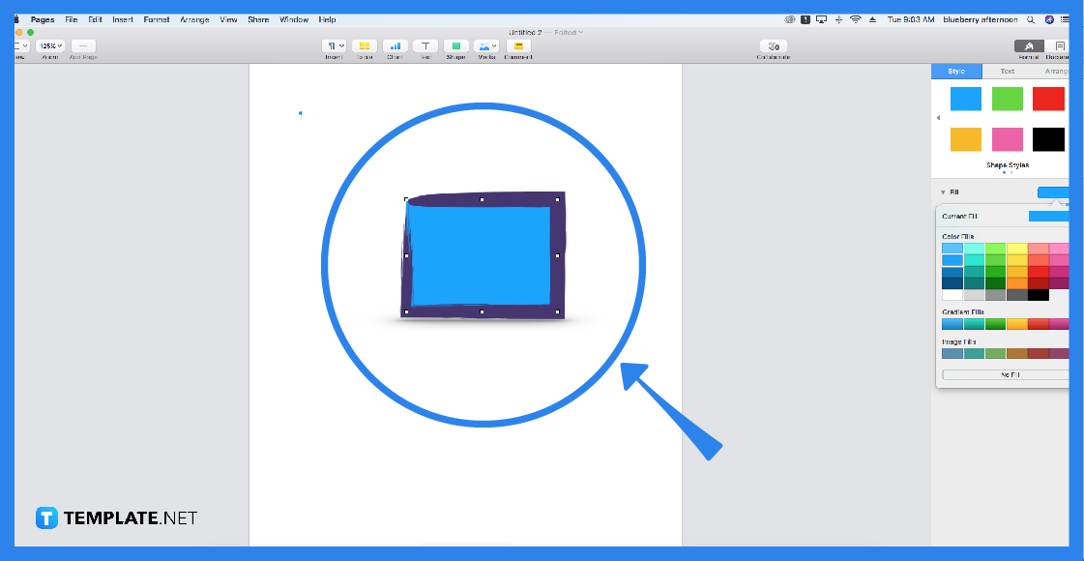
Task: Open the Media toolbar dropdown
Action: [486, 46]
